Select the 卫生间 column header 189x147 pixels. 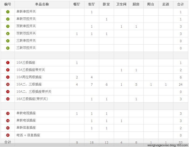pos(121,4)
